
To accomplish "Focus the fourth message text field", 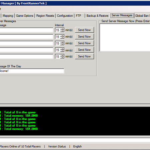I will (x=26, y=50).
